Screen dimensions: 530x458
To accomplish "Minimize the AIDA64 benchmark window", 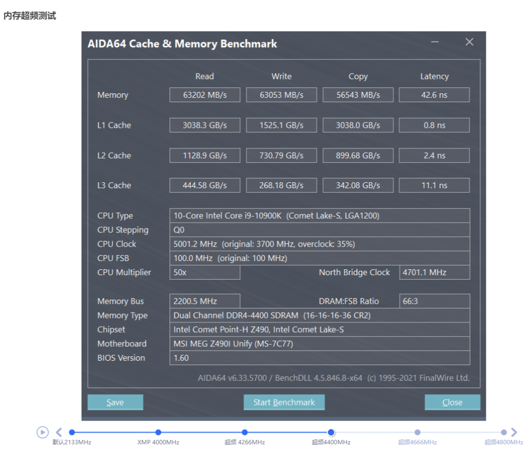I will pyautogui.click(x=435, y=42).
